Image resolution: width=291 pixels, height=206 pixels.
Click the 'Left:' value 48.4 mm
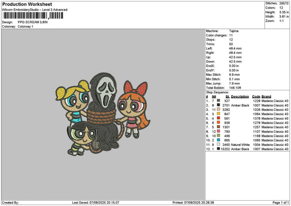point(235,49)
